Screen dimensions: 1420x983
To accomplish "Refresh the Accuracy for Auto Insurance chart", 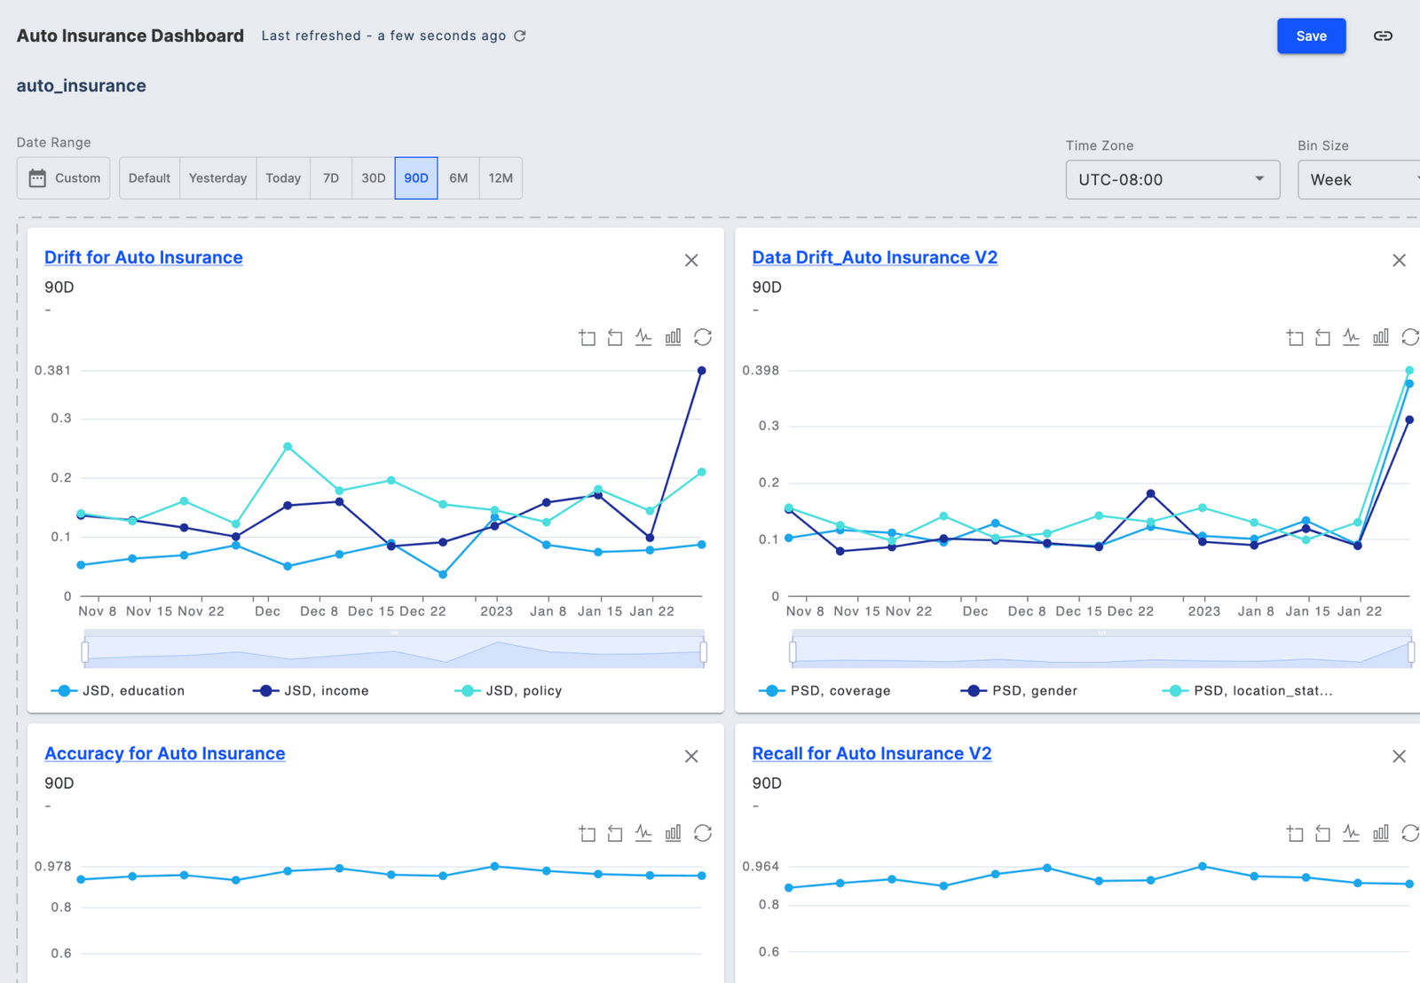I will tap(704, 833).
